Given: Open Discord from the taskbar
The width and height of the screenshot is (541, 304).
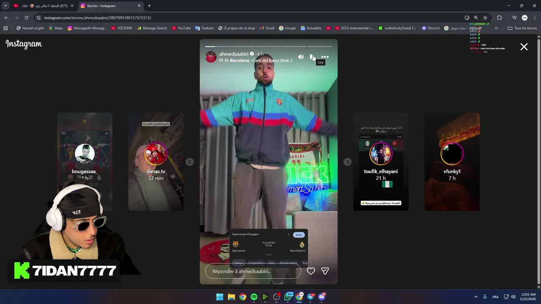Looking at the screenshot, I should tap(322, 297).
